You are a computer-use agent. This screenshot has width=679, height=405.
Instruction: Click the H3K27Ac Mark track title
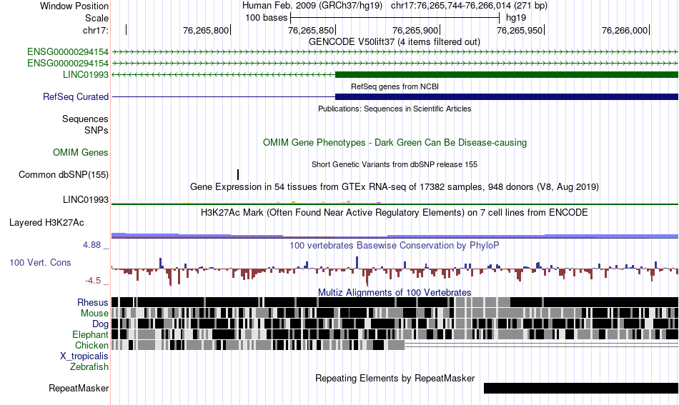point(395,212)
